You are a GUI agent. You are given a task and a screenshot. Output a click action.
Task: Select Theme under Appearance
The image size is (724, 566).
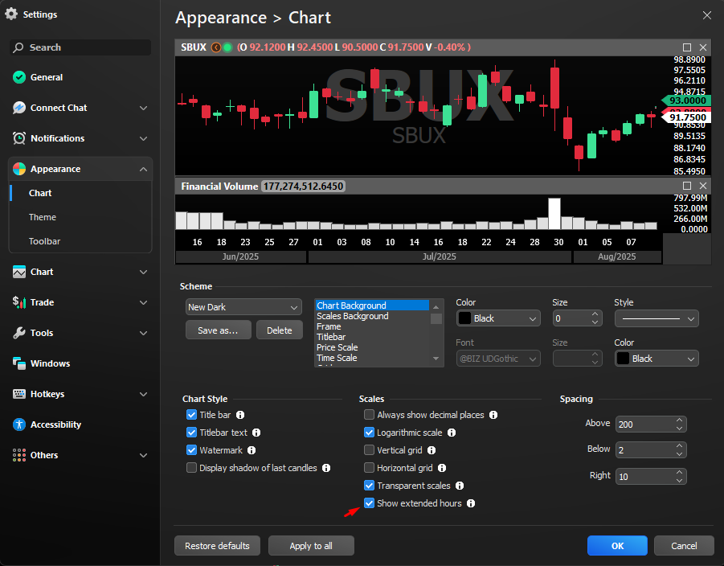[43, 217]
